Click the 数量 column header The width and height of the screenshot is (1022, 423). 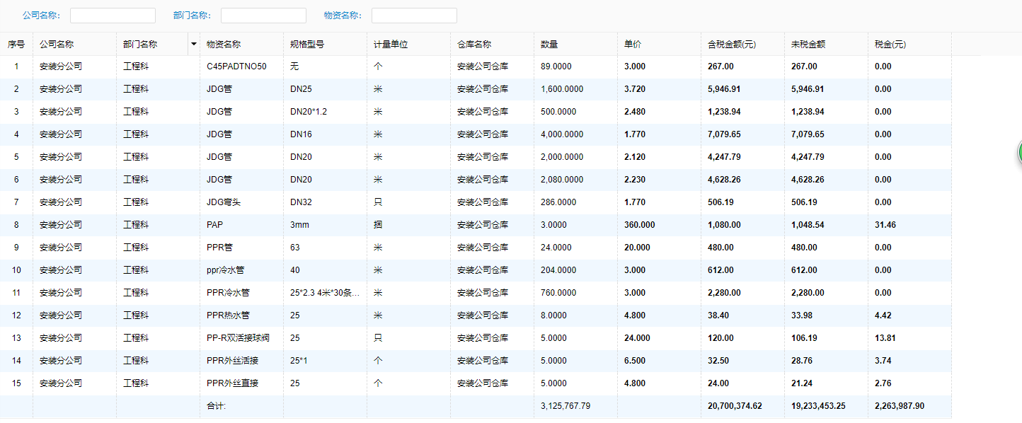tap(575, 44)
